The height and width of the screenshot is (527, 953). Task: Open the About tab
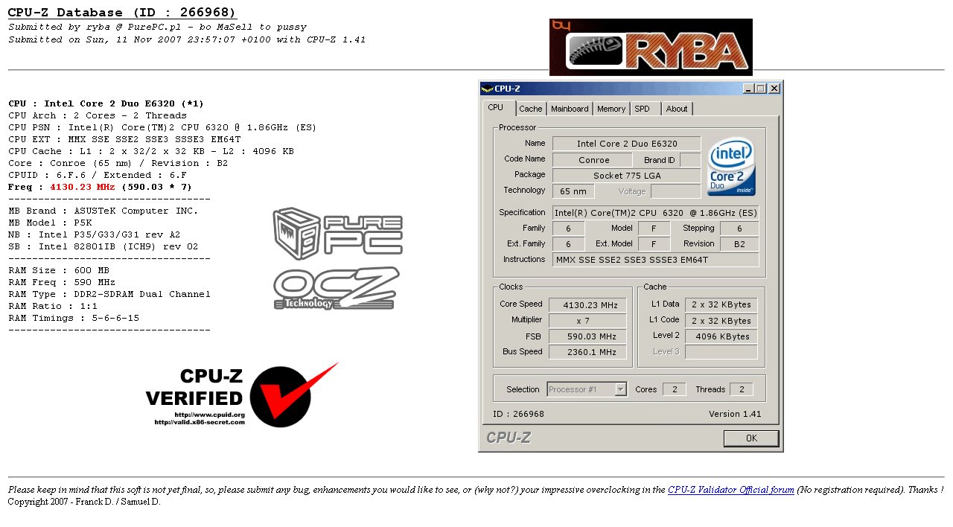click(x=677, y=109)
